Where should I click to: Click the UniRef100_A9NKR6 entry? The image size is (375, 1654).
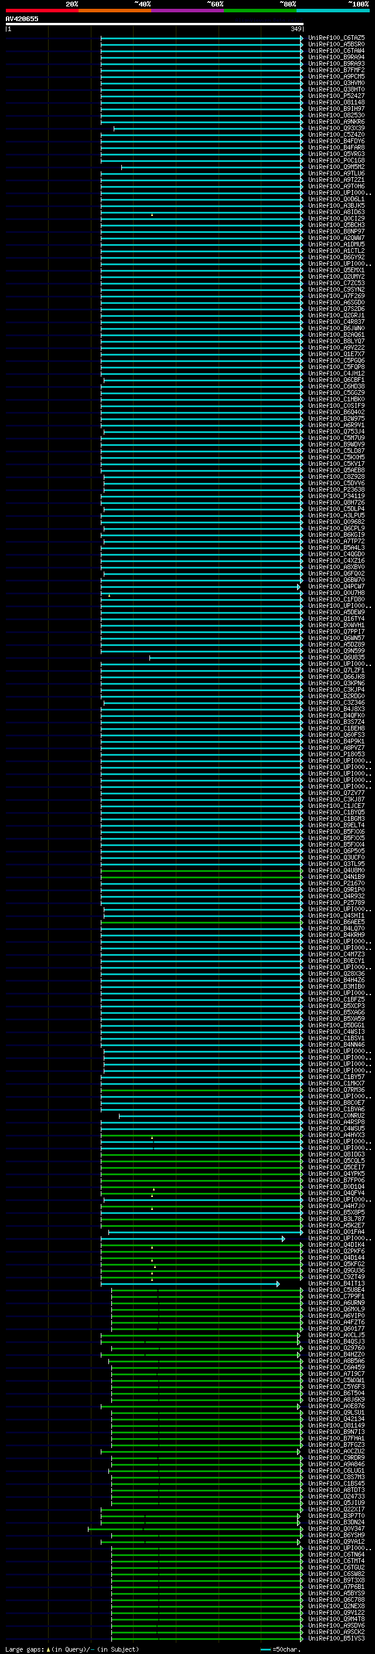tap(336, 121)
